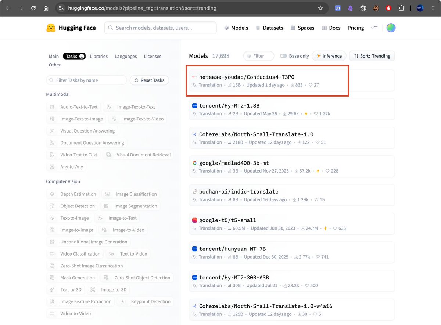Open the Chrome profile avatar
Image resolution: width=441 pixels, height=325 pixels.
[x=420, y=8]
